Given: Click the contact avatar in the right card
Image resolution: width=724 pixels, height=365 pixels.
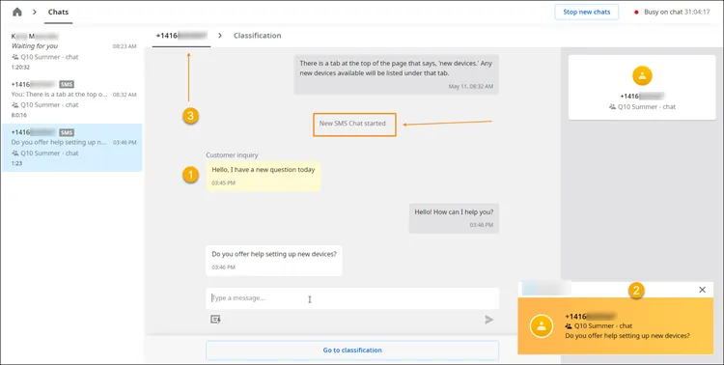Looking at the screenshot, I should (x=642, y=75).
